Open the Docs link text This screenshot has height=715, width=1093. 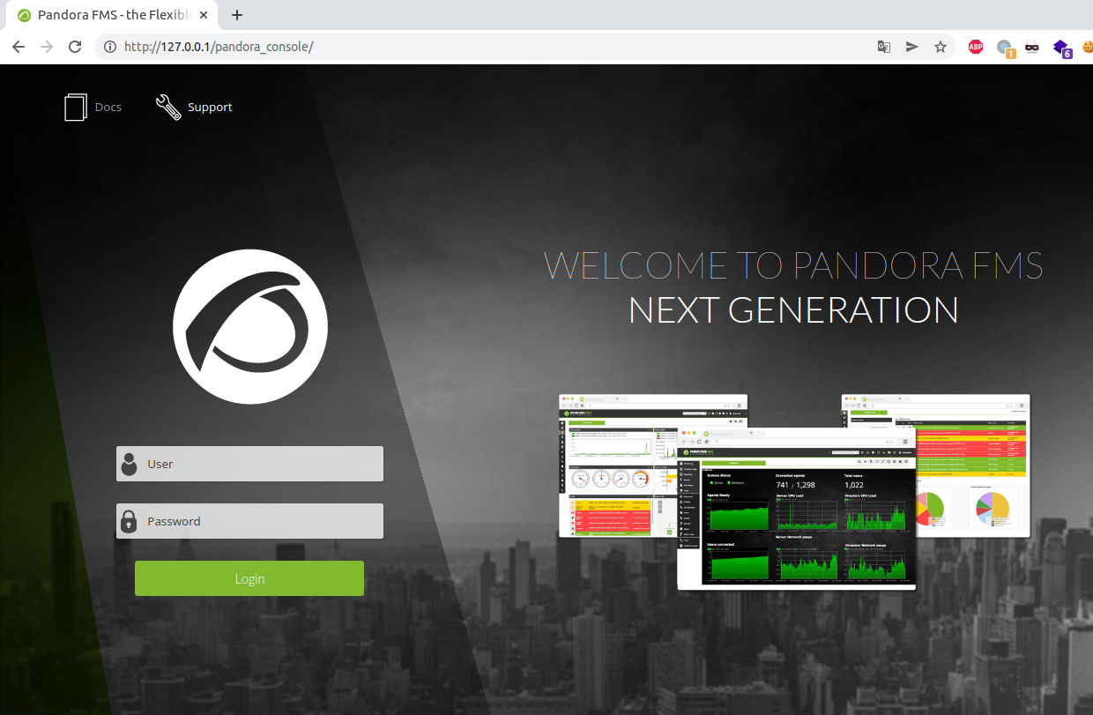coord(108,107)
